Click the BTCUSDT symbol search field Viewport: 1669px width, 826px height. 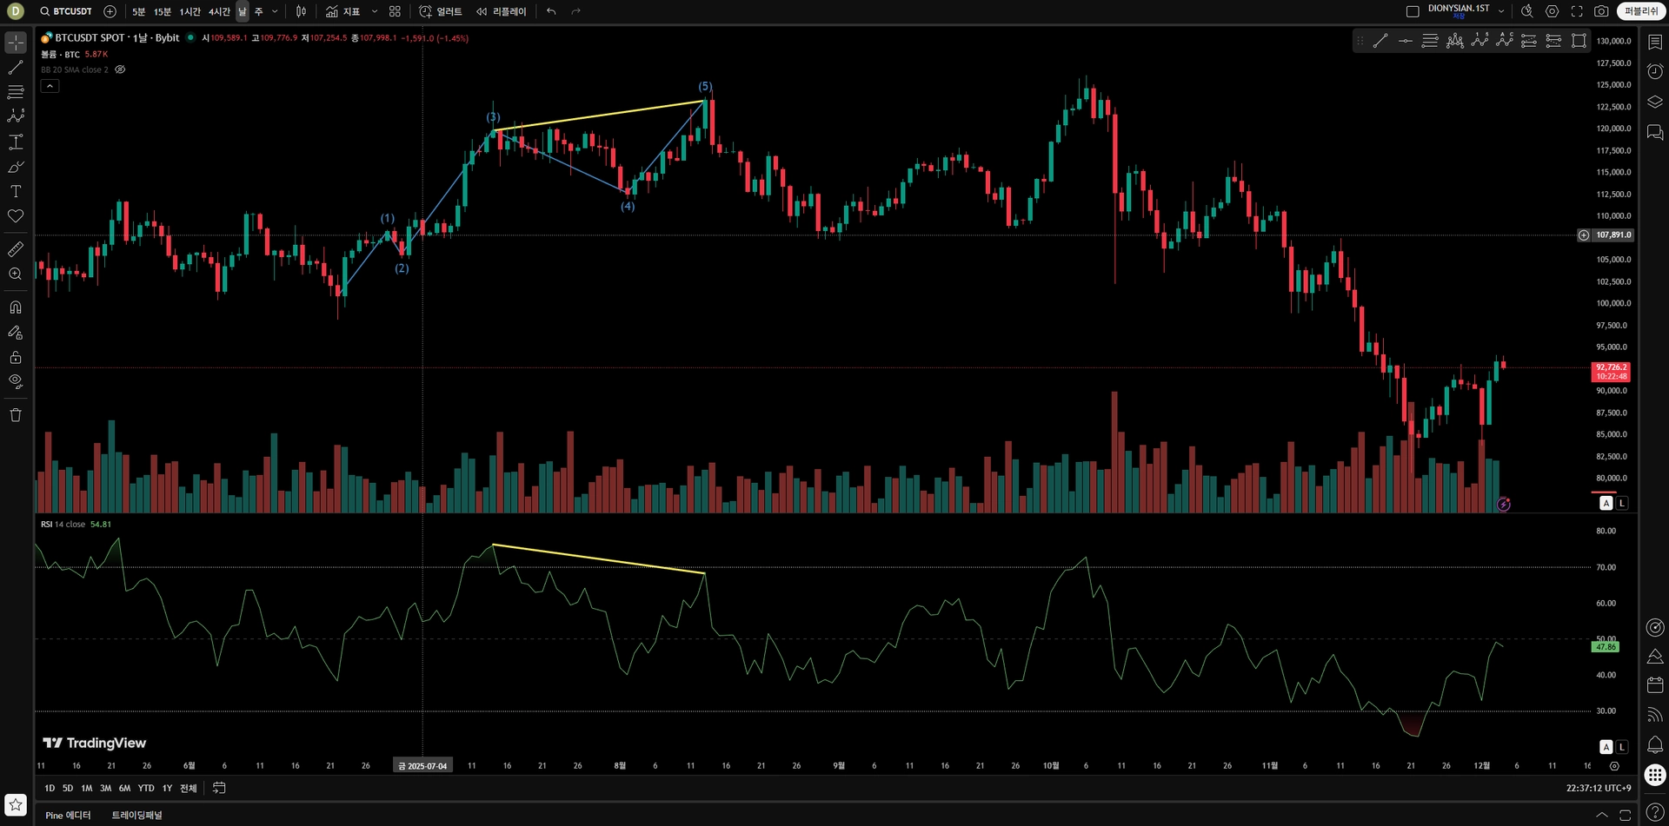point(66,11)
